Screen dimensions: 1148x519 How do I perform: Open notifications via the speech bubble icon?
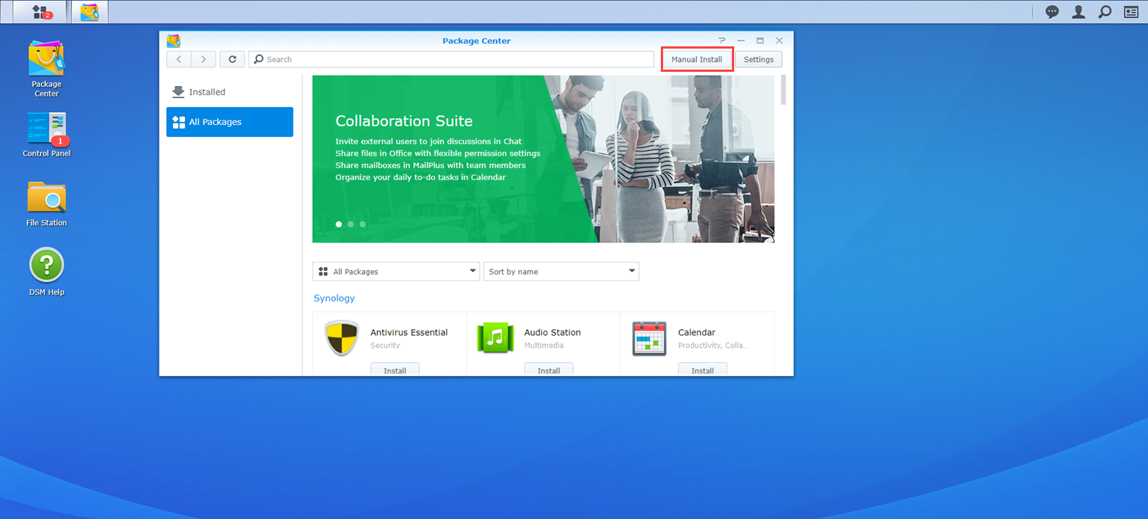pos(1052,12)
